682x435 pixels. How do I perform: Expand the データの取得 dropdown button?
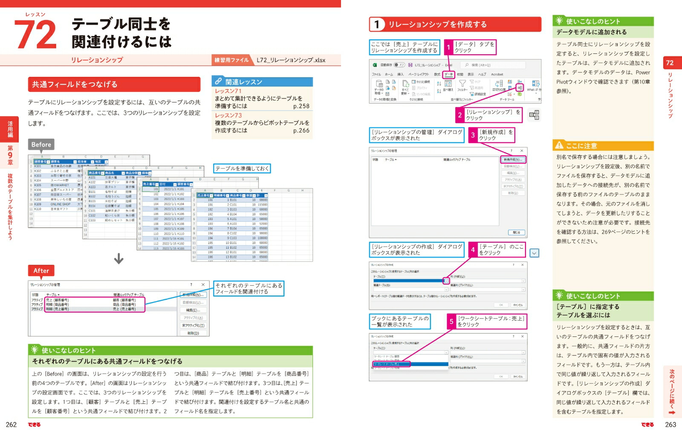[x=379, y=88]
